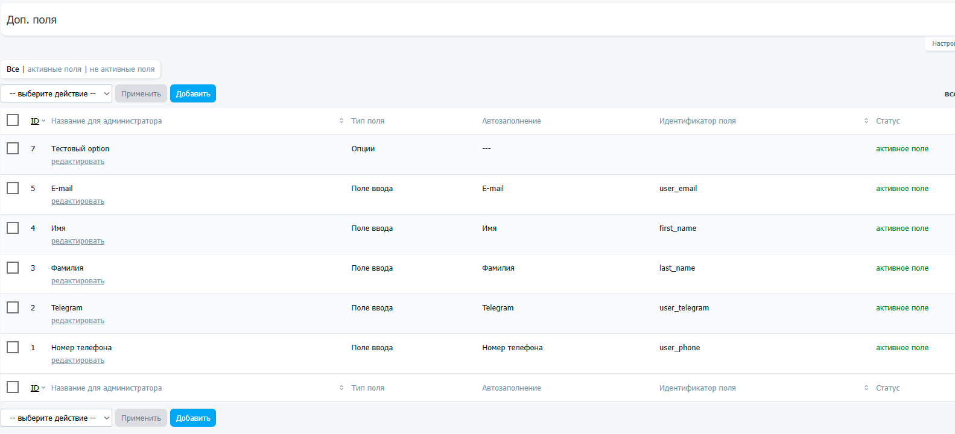Click 'редактировать' under Номер телефона
955x434 pixels.
(78, 360)
